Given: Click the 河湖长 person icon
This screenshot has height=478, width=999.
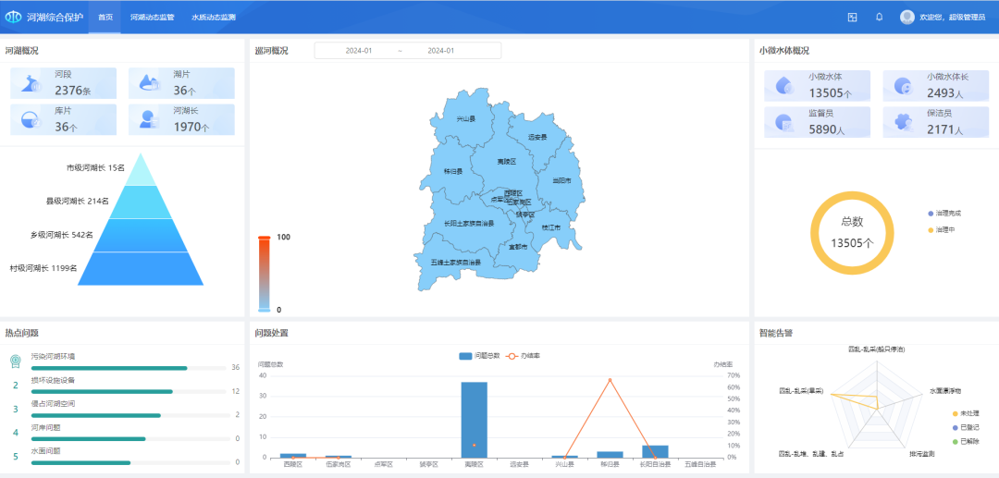Looking at the screenshot, I should click(149, 120).
